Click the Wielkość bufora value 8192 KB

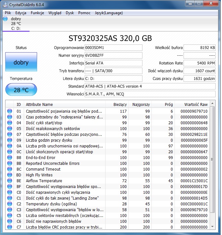tap(200, 48)
